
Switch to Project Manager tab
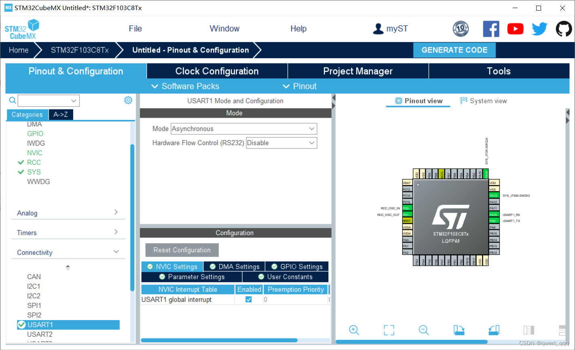click(358, 71)
